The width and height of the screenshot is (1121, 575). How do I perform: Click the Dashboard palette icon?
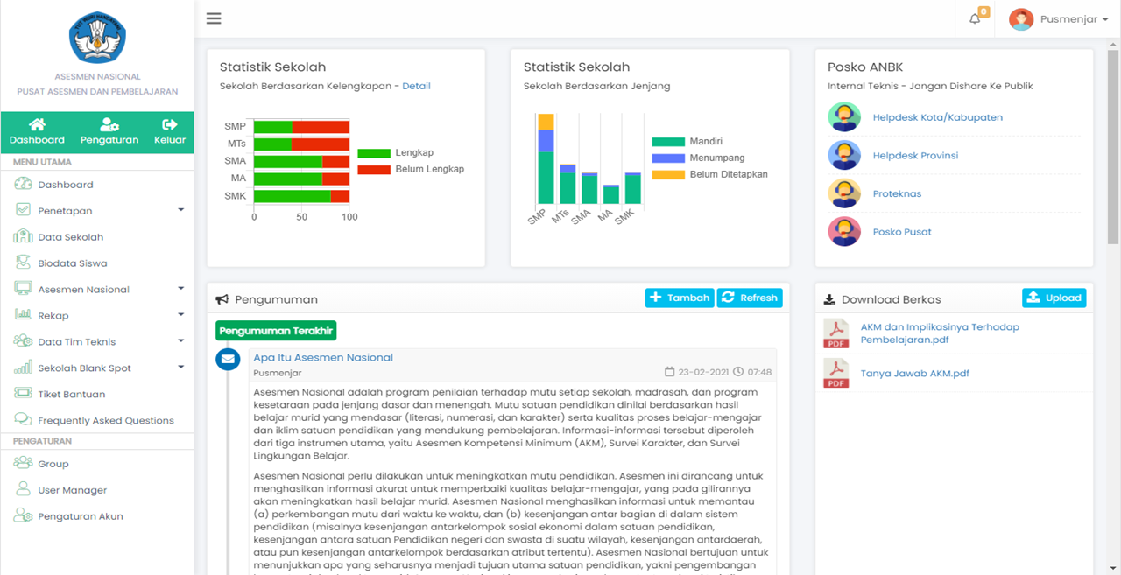(24, 184)
